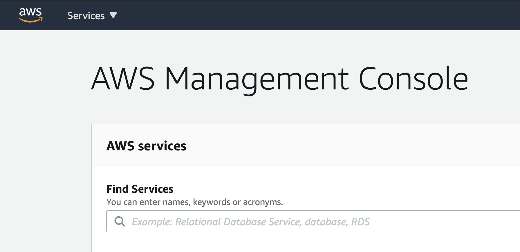Click the Find Services label
This screenshot has height=252, width=520.
pos(140,189)
